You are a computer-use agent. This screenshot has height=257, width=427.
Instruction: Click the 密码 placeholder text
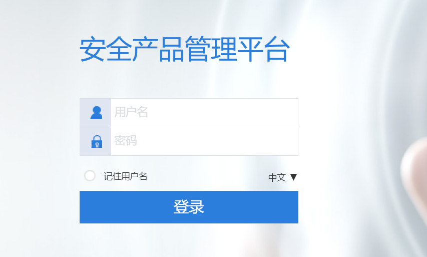tap(126, 141)
